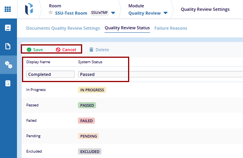The width and height of the screenshot is (243, 158).
Task: Switch to Documents Quality Review Settings tab
Action: click(63, 28)
